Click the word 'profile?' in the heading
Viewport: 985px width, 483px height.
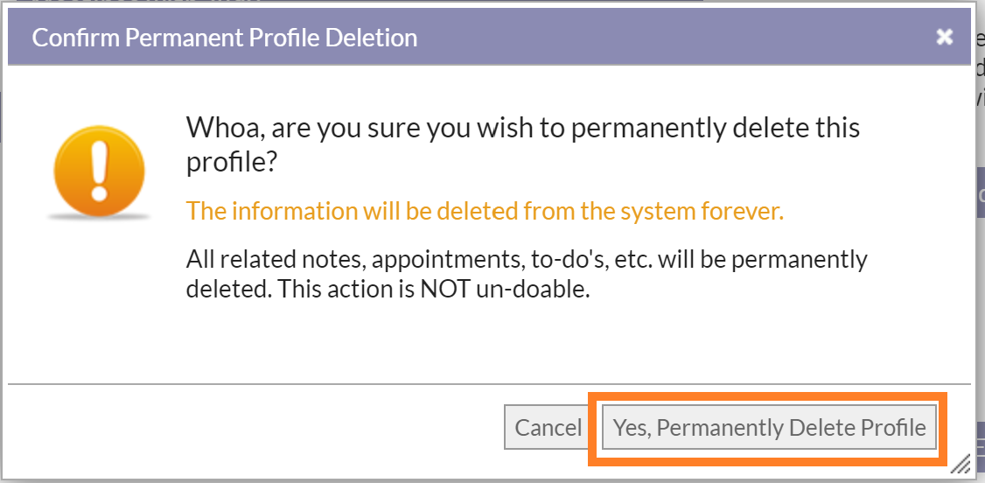(x=231, y=164)
